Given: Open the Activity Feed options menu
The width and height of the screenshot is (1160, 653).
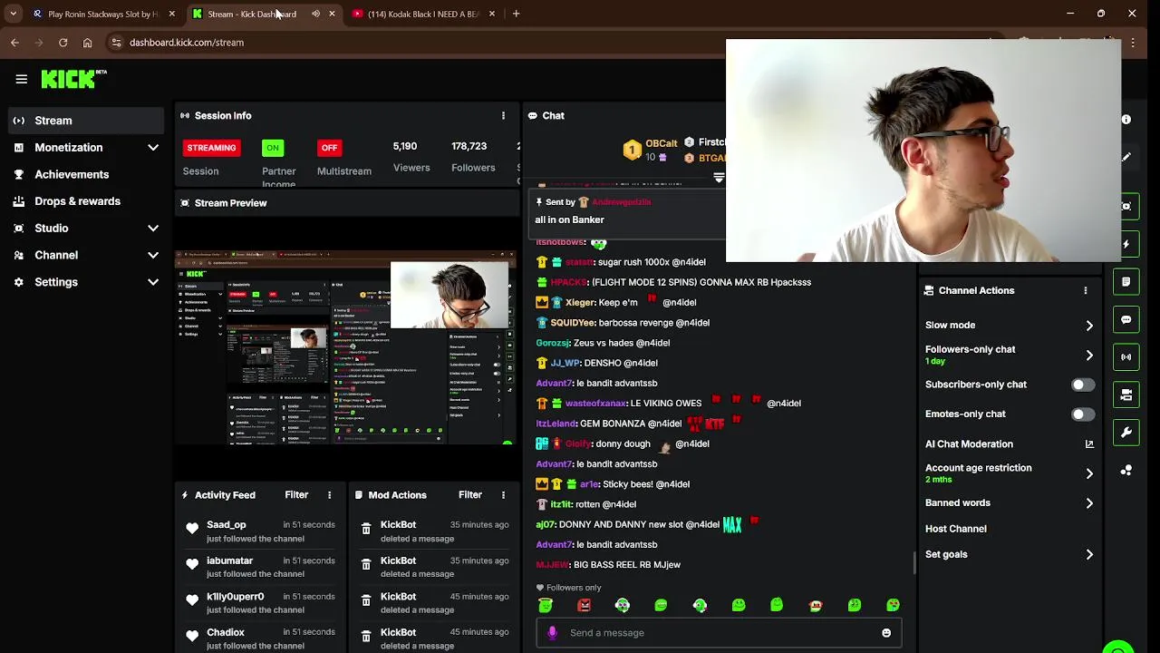Looking at the screenshot, I should [329, 495].
